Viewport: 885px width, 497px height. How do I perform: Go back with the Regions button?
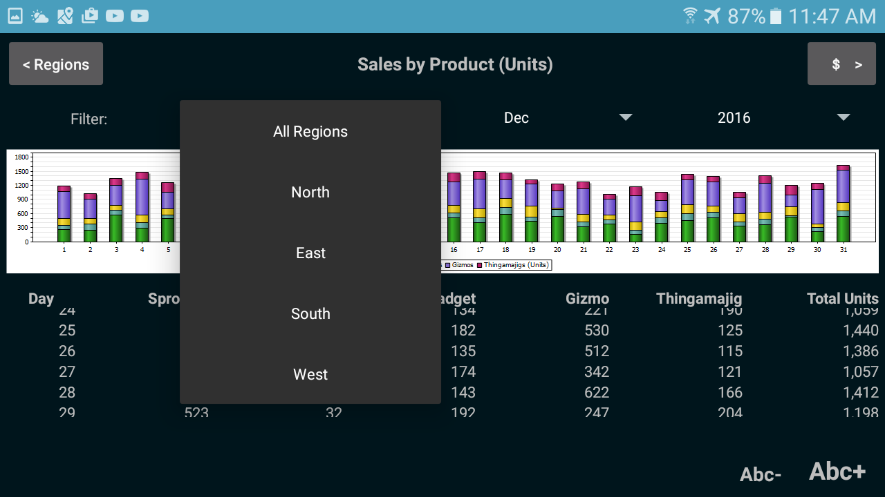coord(56,64)
